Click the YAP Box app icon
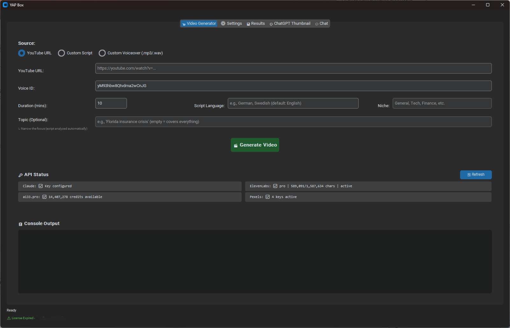This screenshot has width=510, height=328. pyautogui.click(x=5, y=5)
